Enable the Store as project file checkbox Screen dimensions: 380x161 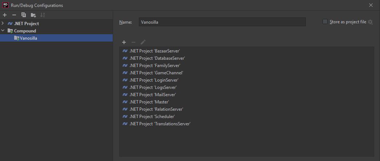point(325,22)
